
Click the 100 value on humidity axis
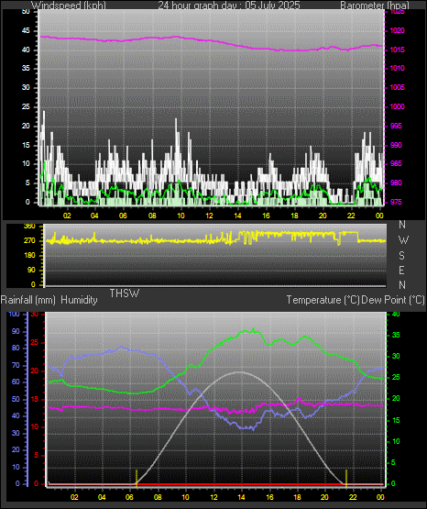coord(14,314)
